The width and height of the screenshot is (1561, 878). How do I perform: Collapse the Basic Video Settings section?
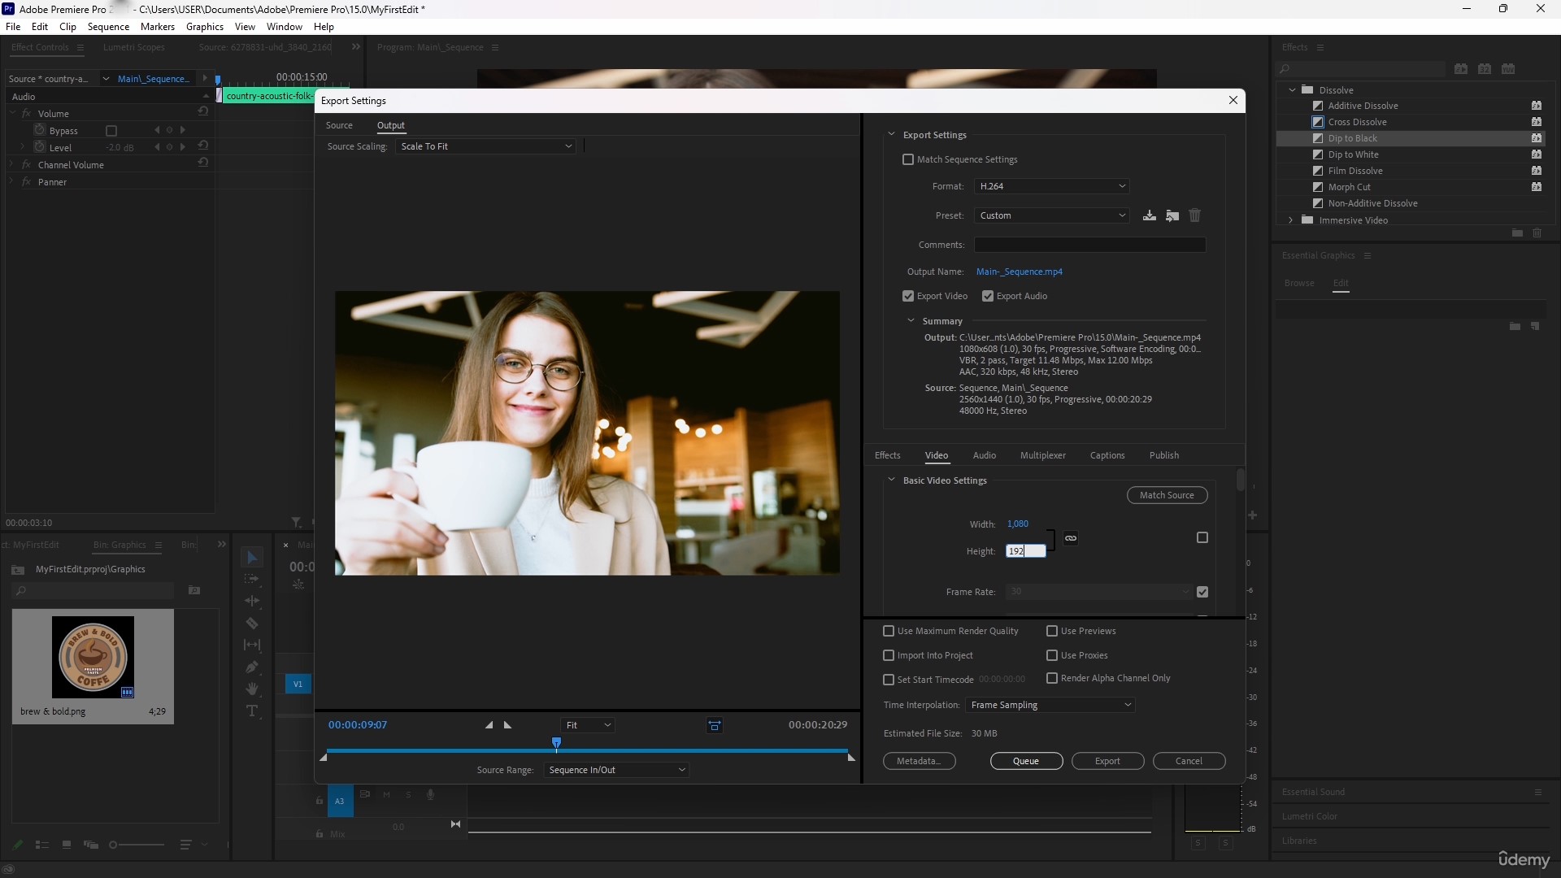pos(891,480)
